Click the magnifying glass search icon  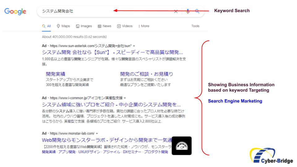click(x=197, y=11)
